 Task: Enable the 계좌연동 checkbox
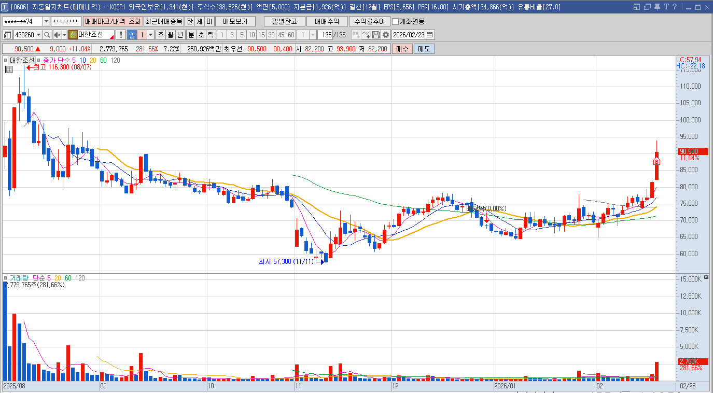(396, 21)
